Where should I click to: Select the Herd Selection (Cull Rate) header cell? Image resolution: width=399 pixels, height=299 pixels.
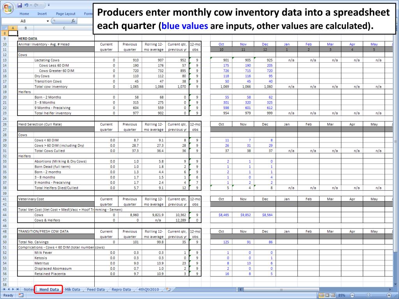[40, 124]
